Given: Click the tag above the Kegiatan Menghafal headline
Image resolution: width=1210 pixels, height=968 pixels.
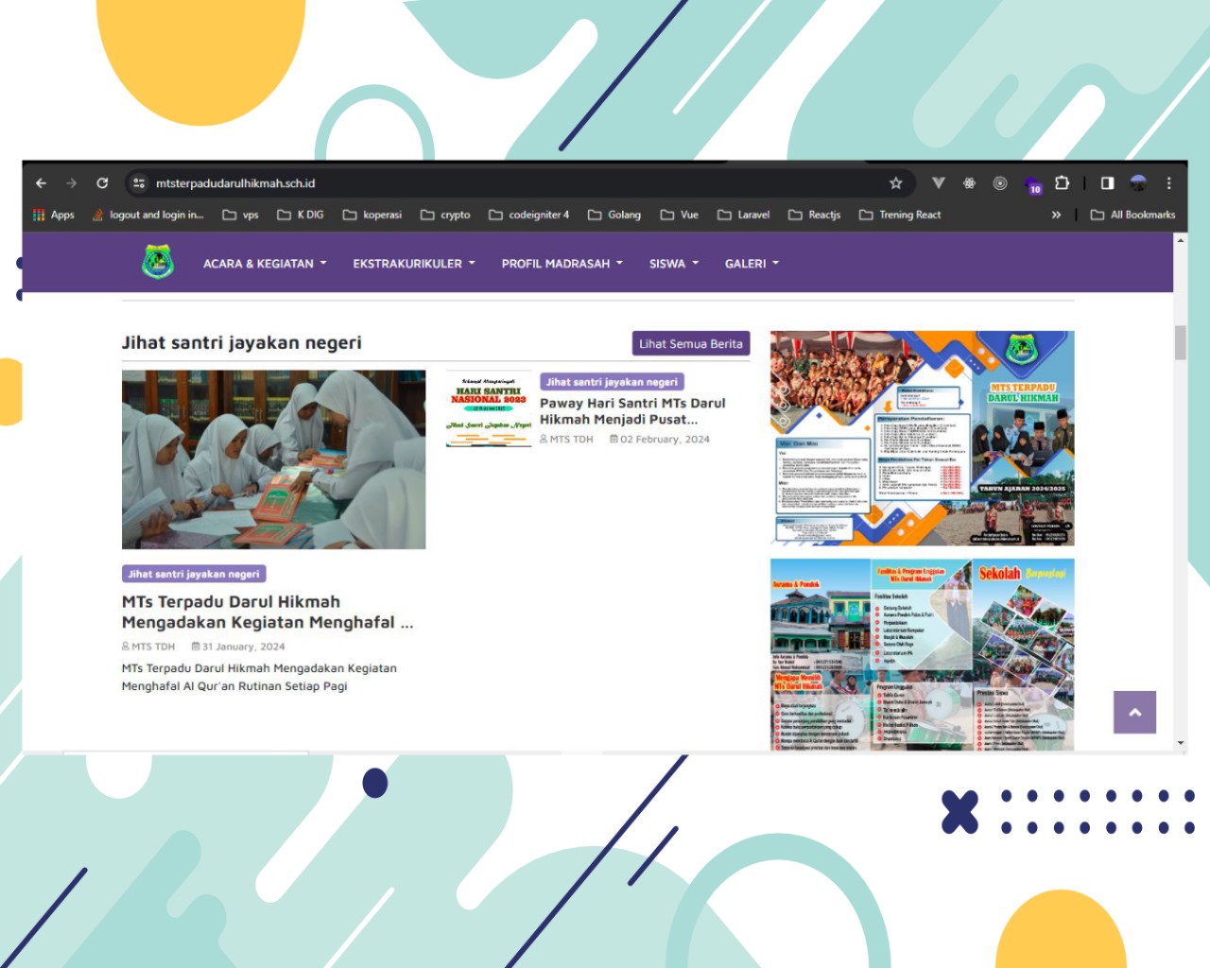Looking at the screenshot, I should coord(194,574).
